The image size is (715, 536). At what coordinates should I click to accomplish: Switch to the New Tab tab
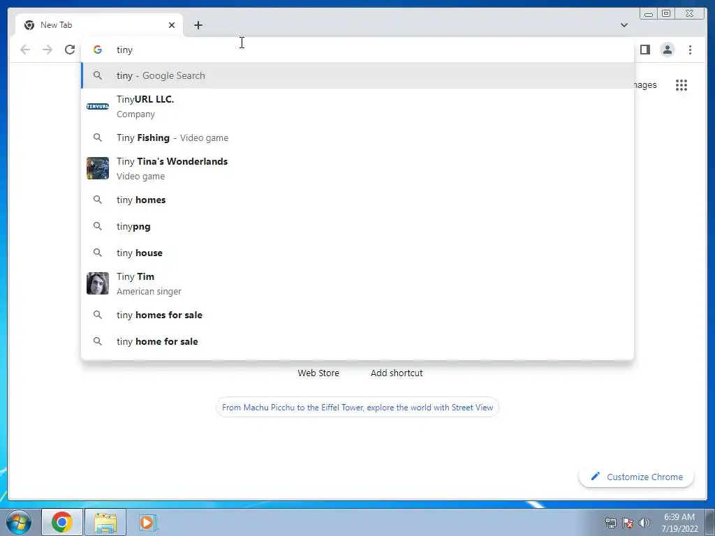[99, 25]
